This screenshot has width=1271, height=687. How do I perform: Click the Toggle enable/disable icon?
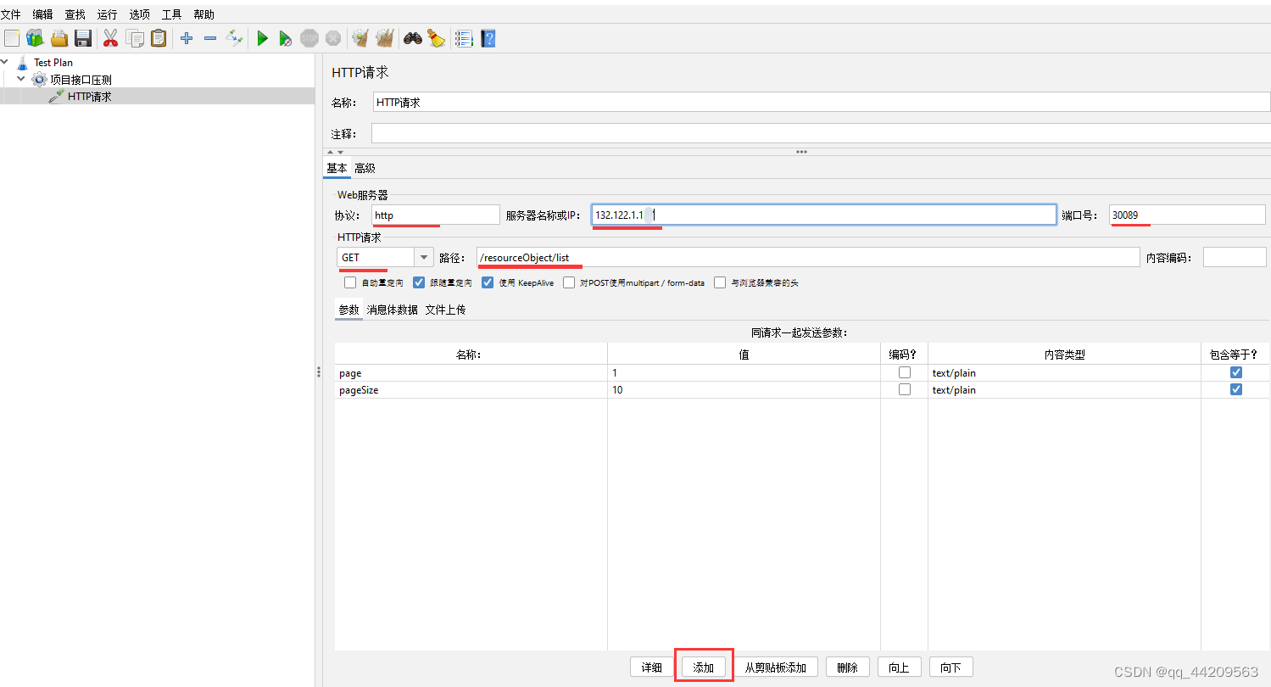235,38
